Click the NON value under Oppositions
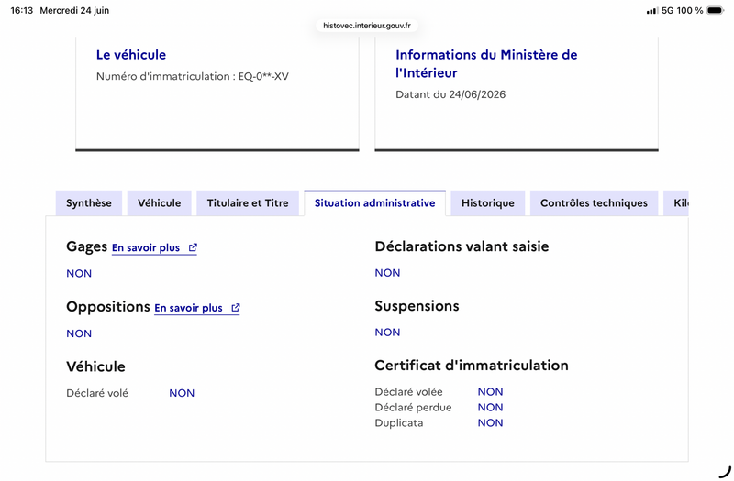Image resolution: width=734 pixels, height=481 pixels. [x=79, y=333]
